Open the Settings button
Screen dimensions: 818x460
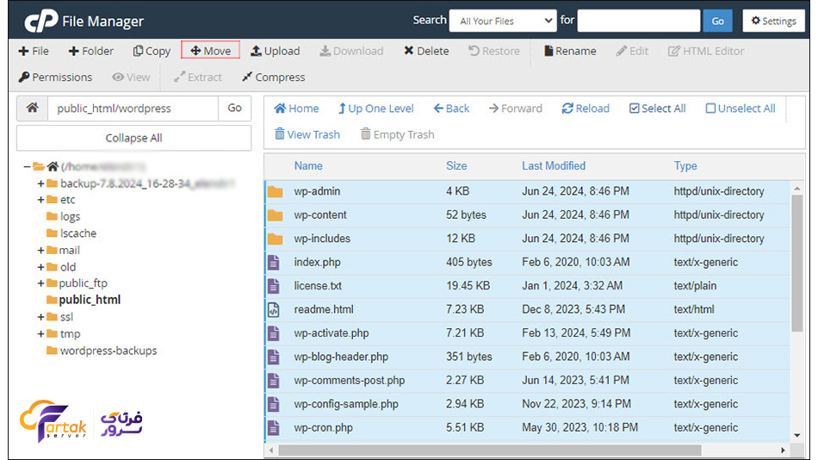pos(772,21)
